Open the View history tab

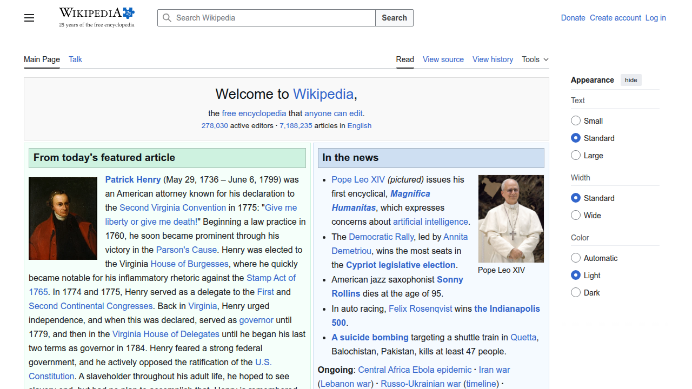coord(493,59)
